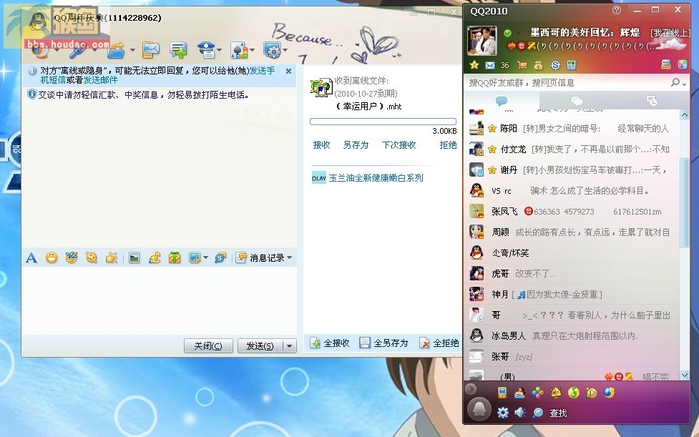Open system settings gear in QQ2010 bottom bar
Image resolution: width=699 pixels, height=437 pixels.
pyautogui.click(x=503, y=413)
